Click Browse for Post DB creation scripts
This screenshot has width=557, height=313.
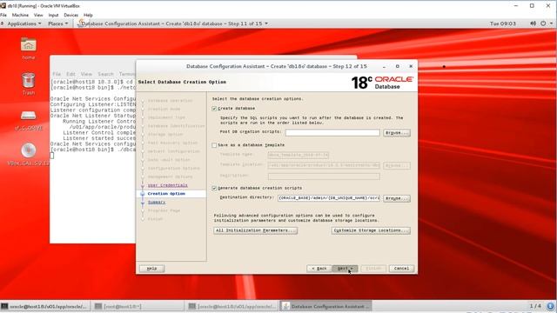[397, 133]
